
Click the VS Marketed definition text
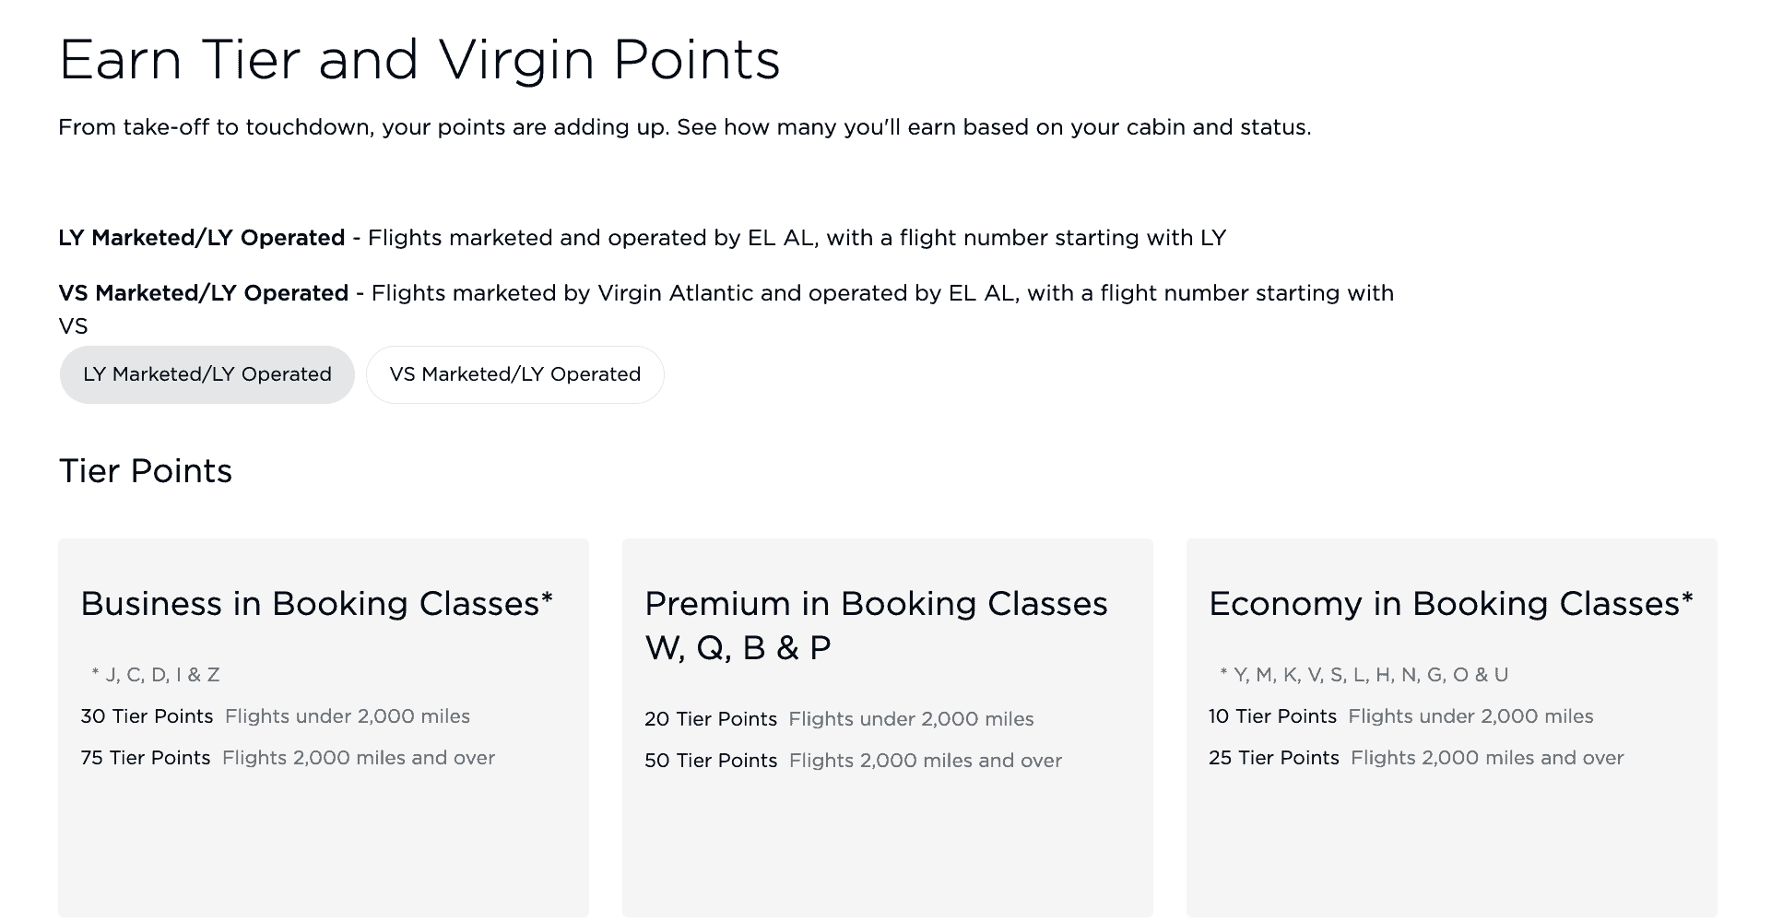click(x=726, y=293)
